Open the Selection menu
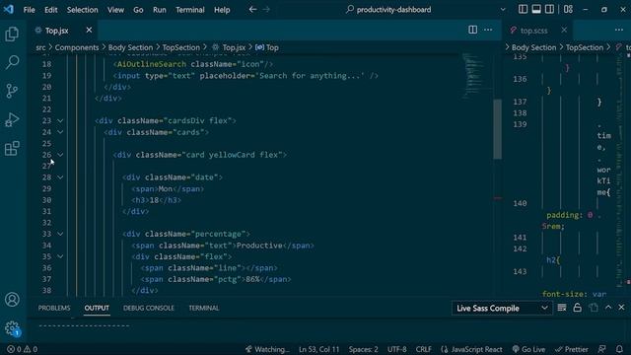Image resolution: width=631 pixels, height=355 pixels. click(82, 10)
